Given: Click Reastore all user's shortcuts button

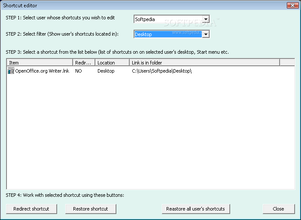Looking at the screenshot, I should [x=196, y=209].
